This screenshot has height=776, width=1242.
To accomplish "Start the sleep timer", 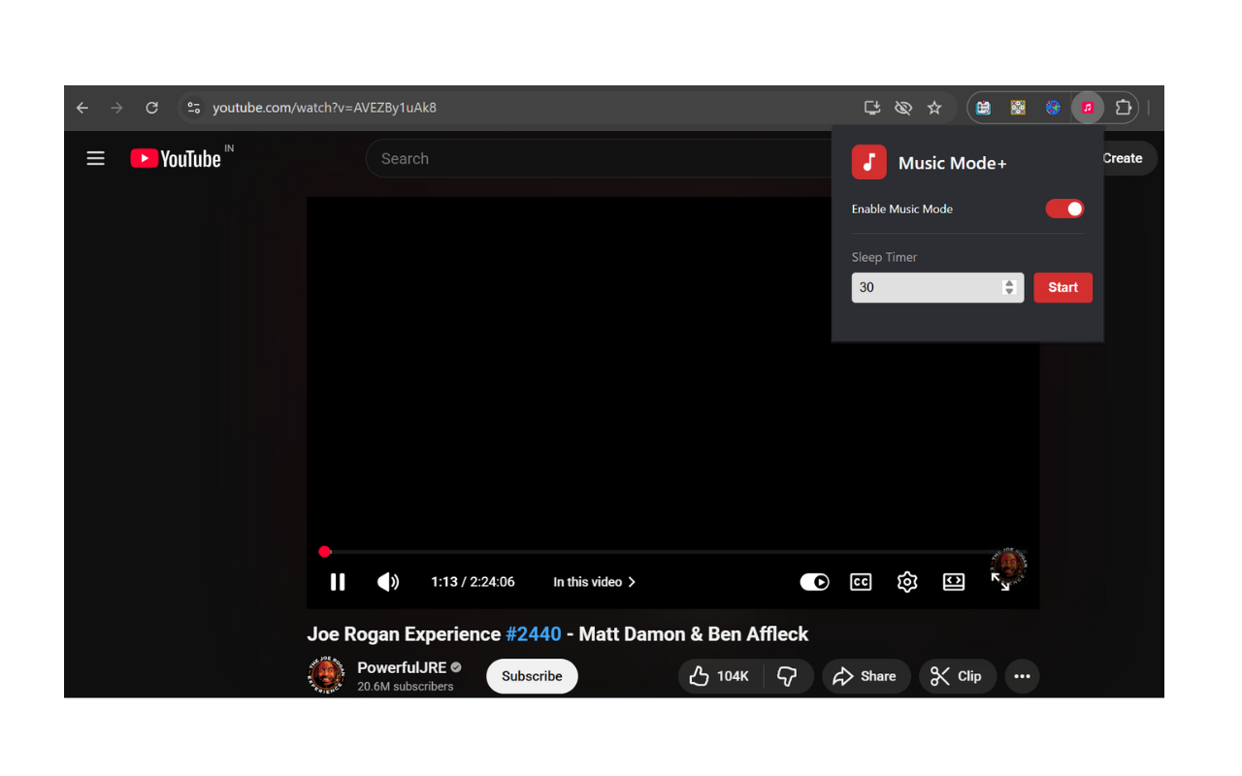I will pos(1062,287).
